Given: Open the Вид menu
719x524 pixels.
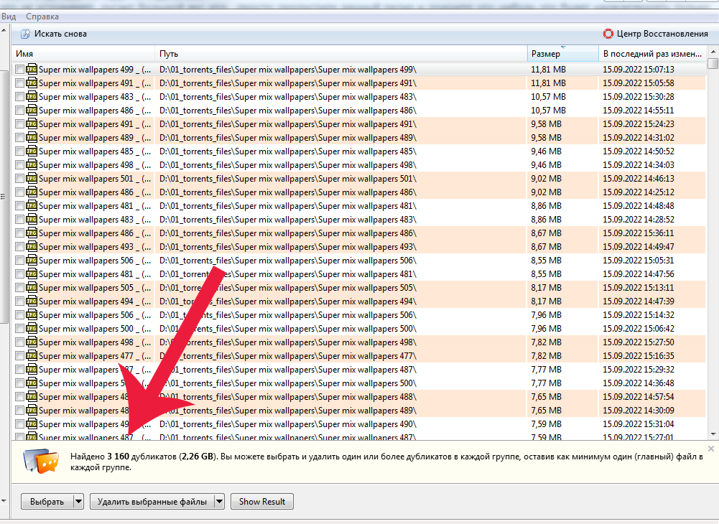Looking at the screenshot, I should (x=9, y=17).
